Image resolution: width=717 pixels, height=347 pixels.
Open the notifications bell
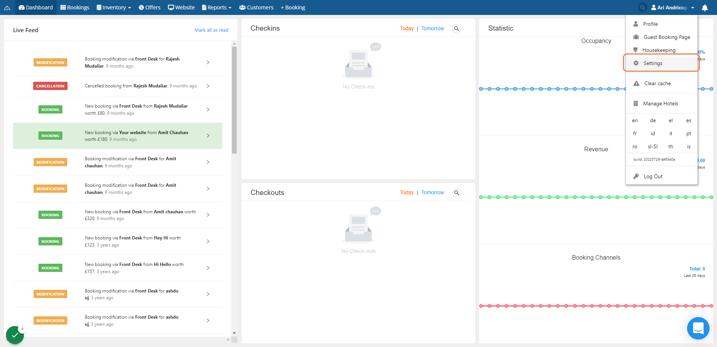tap(705, 8)
